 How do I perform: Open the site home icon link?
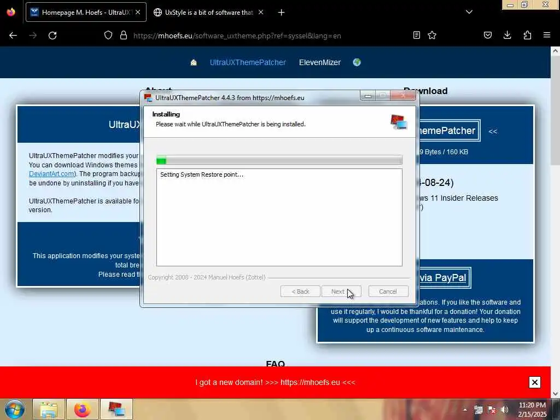click(x=194, y=62)
